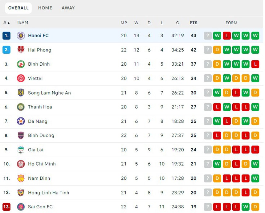This screenshot has width=265, height=213.
Task: Open Hai Phong's upcoming match question badge
Action: point(207,50)
